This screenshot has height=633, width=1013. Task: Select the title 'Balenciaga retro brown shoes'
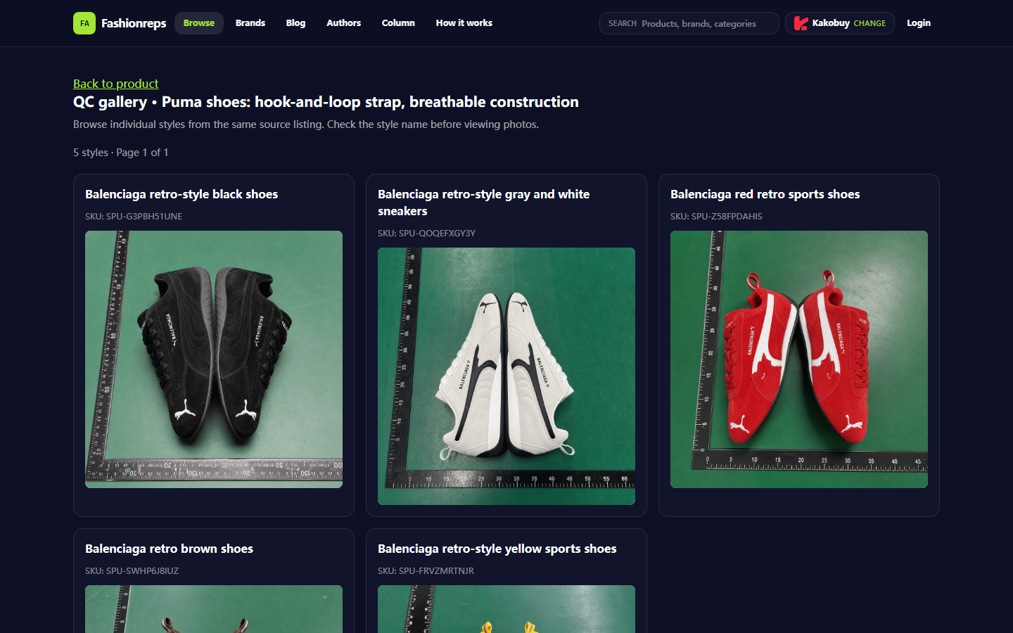click(169, 549)
